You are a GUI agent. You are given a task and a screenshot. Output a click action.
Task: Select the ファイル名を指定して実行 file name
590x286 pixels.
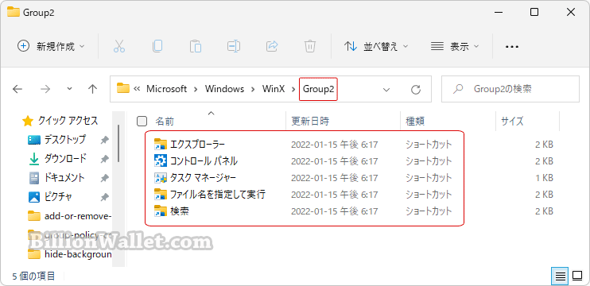(218, 195)
